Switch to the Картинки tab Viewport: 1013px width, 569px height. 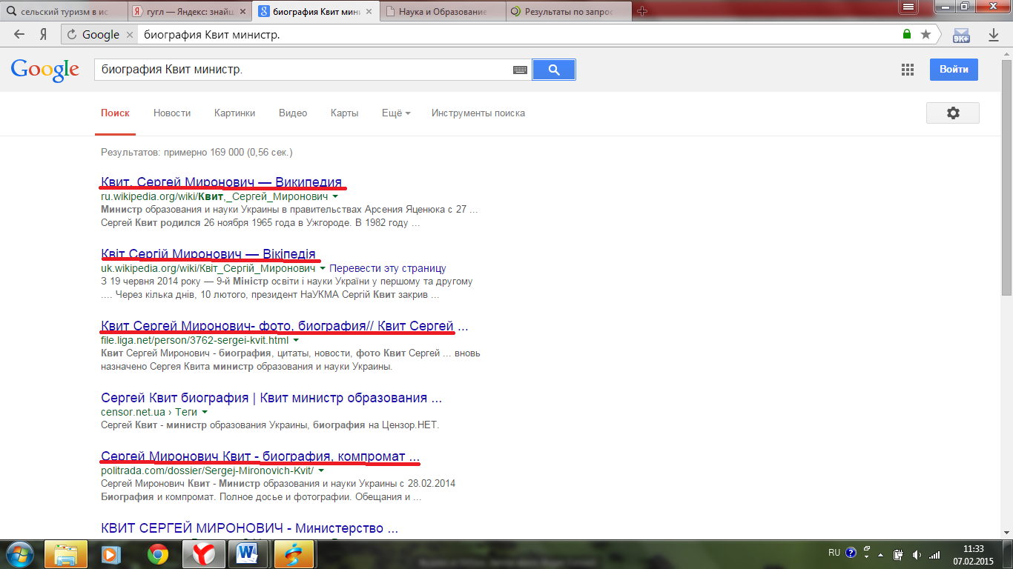pos(234,113)
